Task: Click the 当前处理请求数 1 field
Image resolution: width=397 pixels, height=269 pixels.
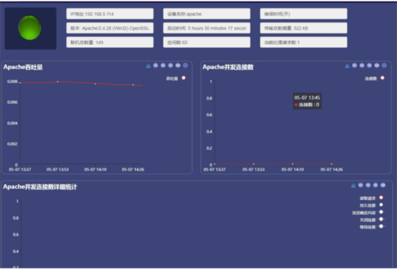Action: pyautogui.click(x=304, y=42)
